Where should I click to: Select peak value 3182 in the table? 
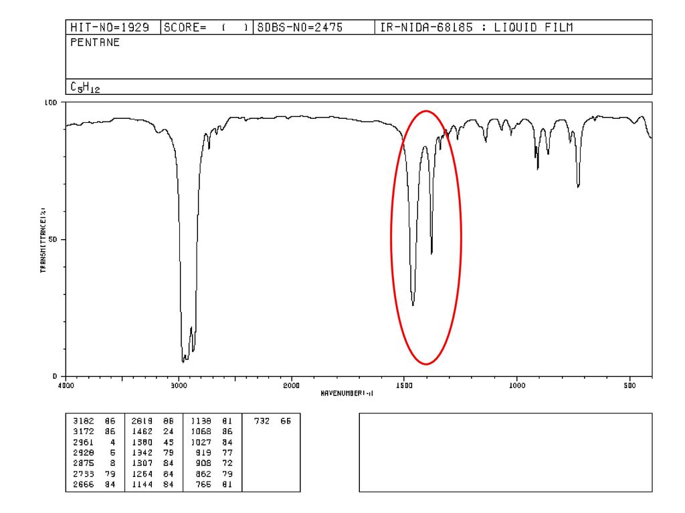pyautogui.click(x=84, y=421)
